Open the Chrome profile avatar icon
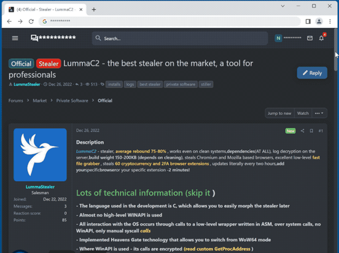The height and width of the screenshot is (253, 339). tap(319, 21)
